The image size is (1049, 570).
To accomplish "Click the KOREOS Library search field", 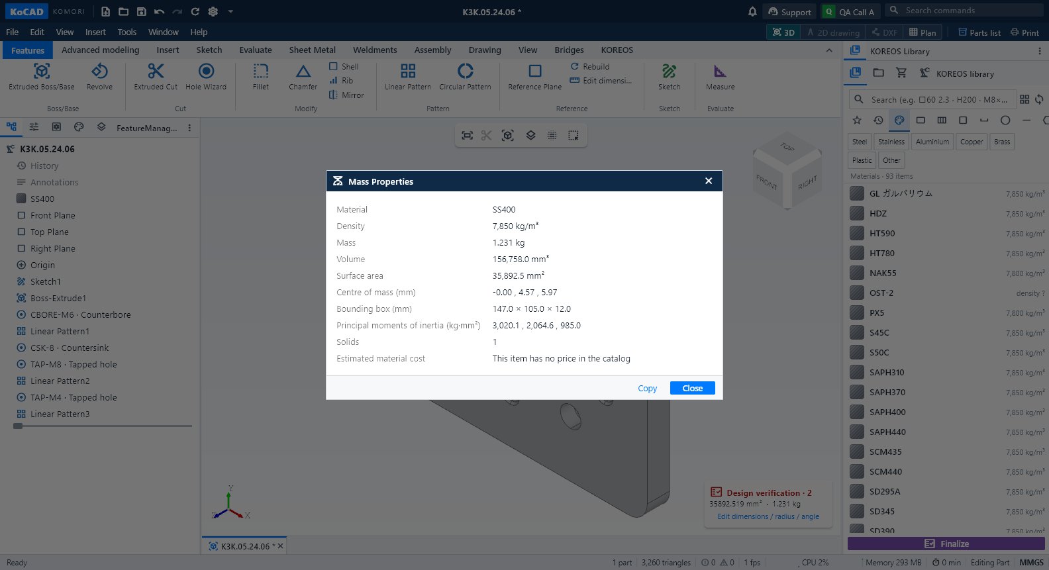I will (932, 99).
